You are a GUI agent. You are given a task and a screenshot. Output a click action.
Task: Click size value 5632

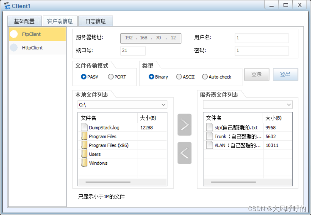click(x=271, y=137)
